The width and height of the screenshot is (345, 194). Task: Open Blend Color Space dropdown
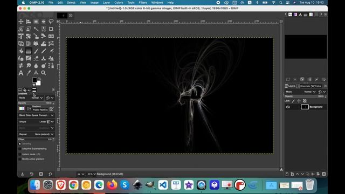(36, 115)
